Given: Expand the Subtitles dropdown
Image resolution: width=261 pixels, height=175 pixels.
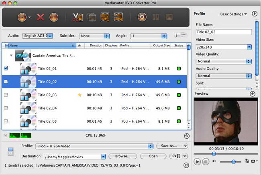Looking at the screenshot, I should click(x=94, y=36).
